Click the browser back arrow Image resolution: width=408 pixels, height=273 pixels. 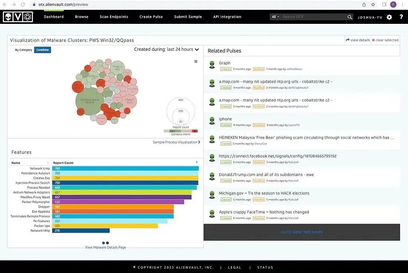tap(5, 4)
